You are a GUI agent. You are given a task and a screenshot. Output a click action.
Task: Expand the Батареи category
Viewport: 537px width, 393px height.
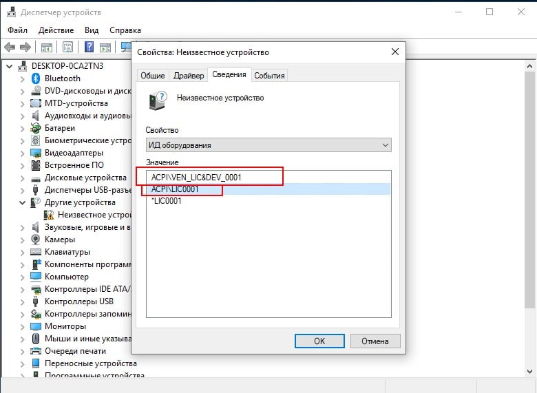tap(23, 129)
